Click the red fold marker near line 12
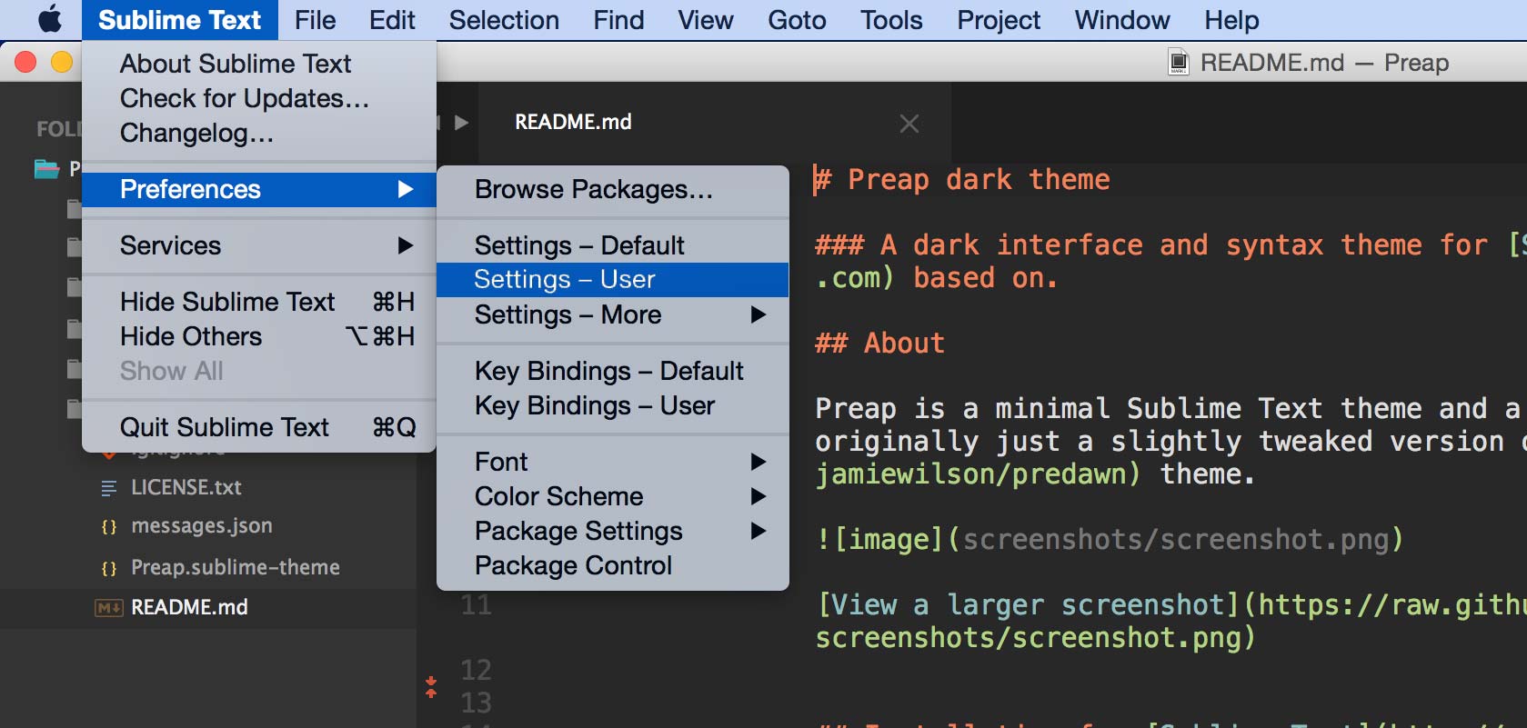The image size is (1527, 728). click(x=431, y=686)
